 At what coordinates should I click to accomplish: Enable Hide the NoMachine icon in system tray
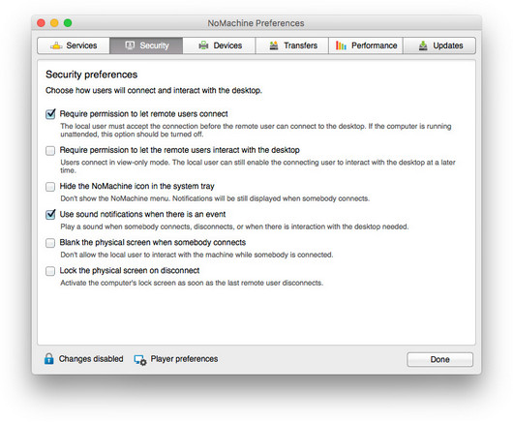click(x=50, y=187)
